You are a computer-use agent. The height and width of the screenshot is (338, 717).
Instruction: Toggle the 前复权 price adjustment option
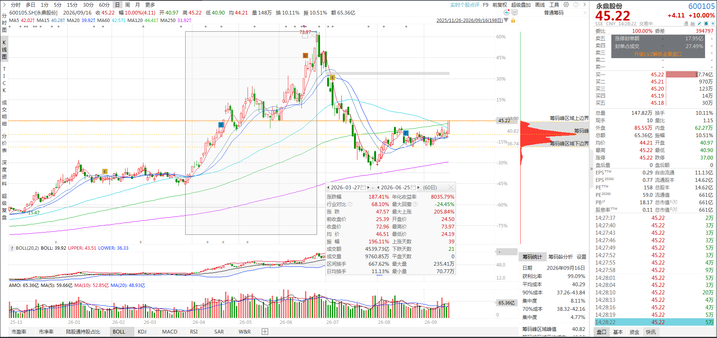500,5
